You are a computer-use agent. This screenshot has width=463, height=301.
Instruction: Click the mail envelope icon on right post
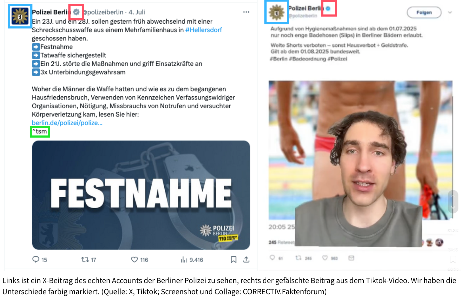point(351,258)
